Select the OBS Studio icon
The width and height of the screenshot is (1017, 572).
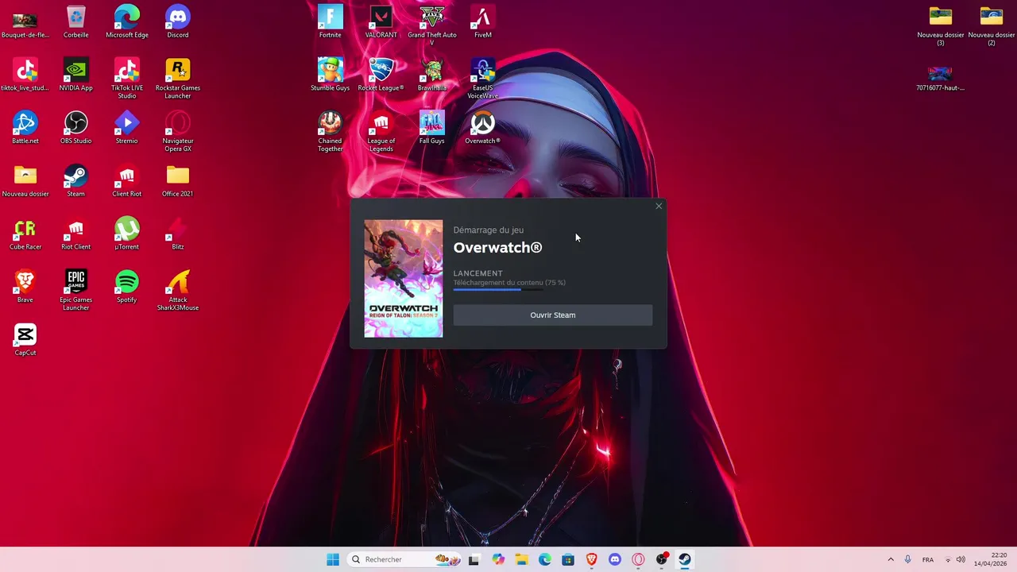point(76,127)
